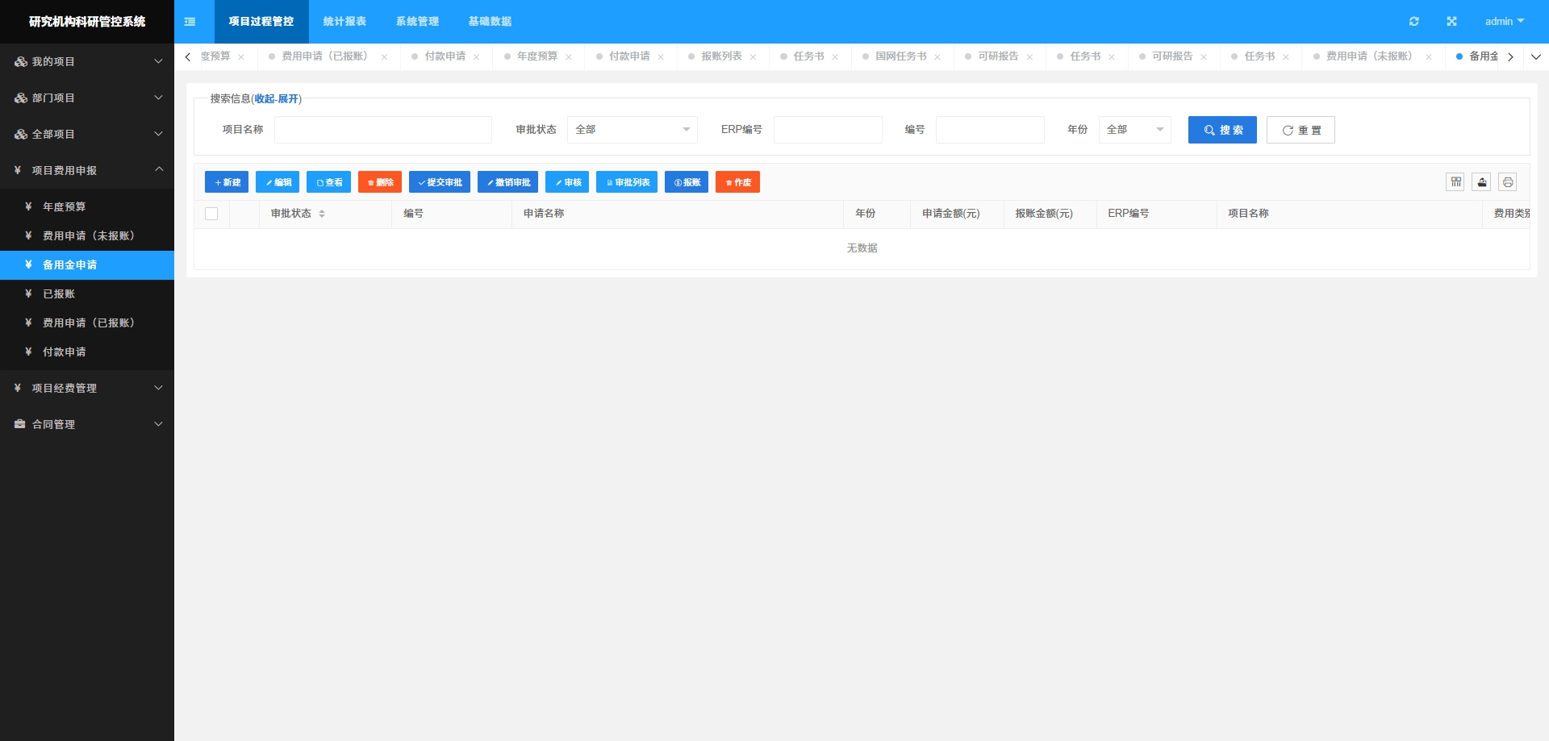Open the 年份 dropdown
This screenshot has width=1549, height=741.
coord(1134,130)
